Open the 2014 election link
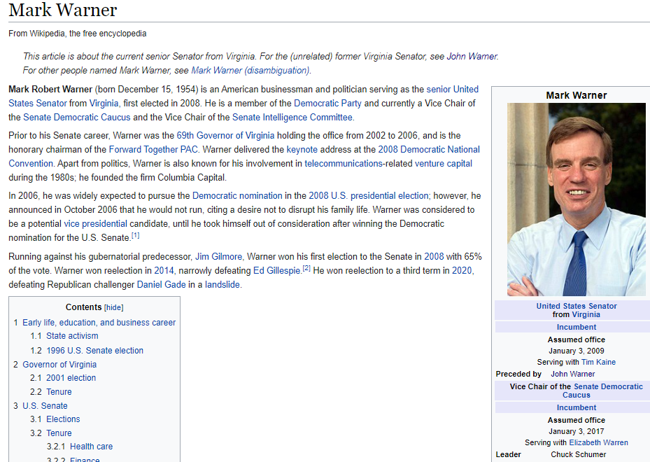This screenshot has width=650, height=462. 164,271
